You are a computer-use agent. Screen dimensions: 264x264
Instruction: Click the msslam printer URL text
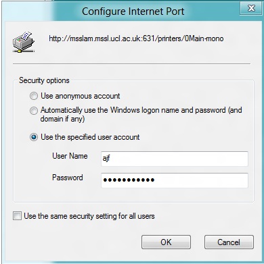coord(136,38)
